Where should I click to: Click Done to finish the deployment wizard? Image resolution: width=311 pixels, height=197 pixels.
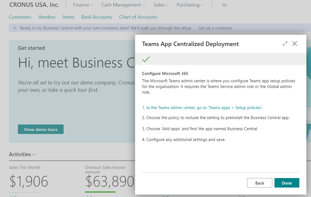click(287, 183)
